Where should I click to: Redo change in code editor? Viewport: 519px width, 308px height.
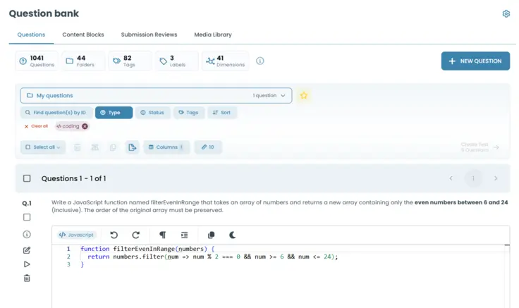(135, 235)
